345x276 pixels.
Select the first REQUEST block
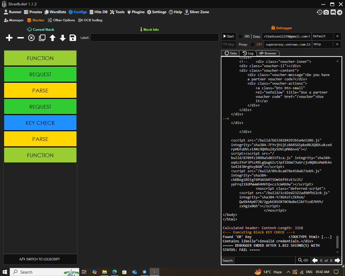point(40,74)
